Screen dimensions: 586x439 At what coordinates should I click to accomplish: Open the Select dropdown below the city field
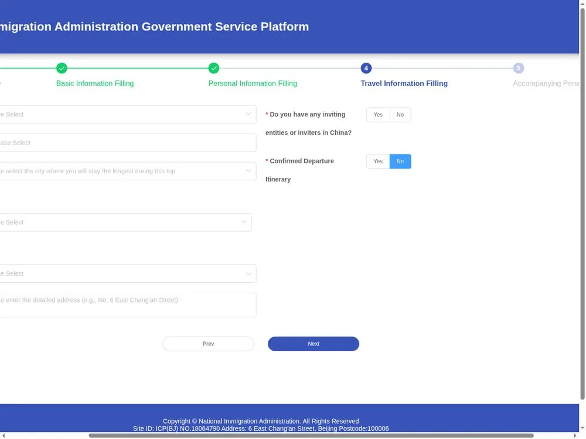125,222
